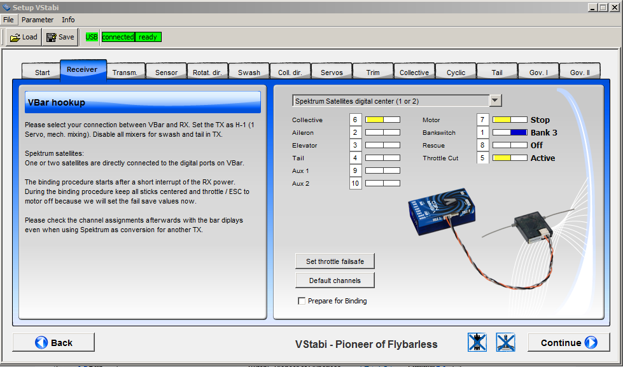Switch to the Swash tab
This screenshot has width=623, height=367.
249,73
